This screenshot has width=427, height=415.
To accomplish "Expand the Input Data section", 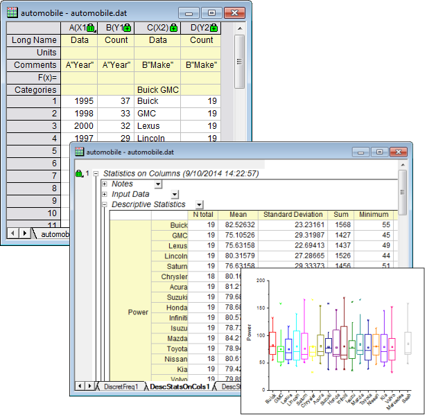I will 104,194.
